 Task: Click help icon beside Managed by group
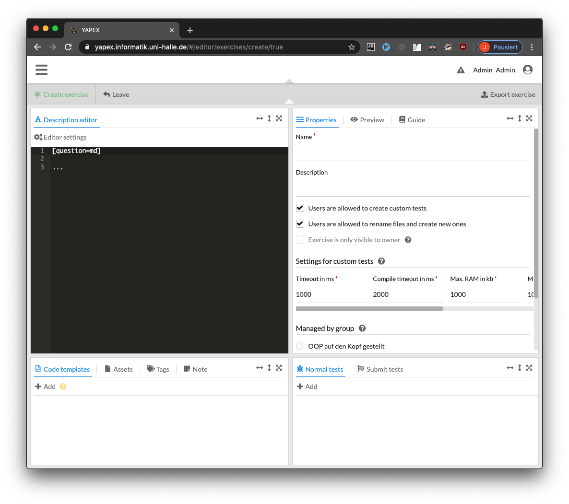click(362, 328)
